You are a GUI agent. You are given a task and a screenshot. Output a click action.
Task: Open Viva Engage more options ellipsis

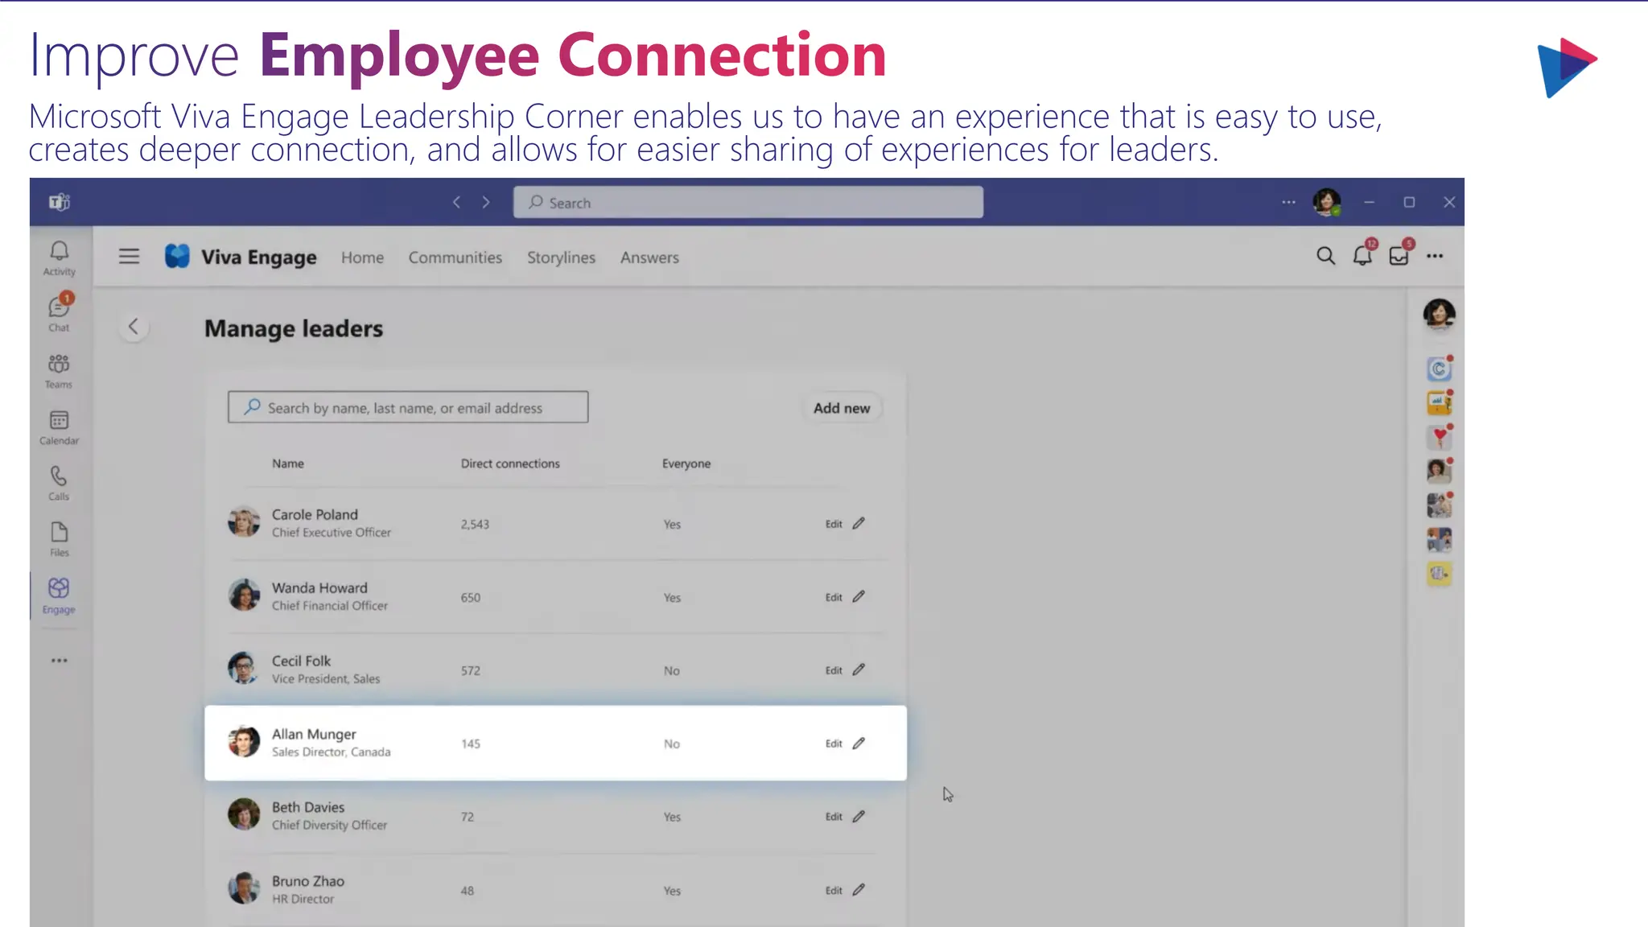(x=1435, y=256)
